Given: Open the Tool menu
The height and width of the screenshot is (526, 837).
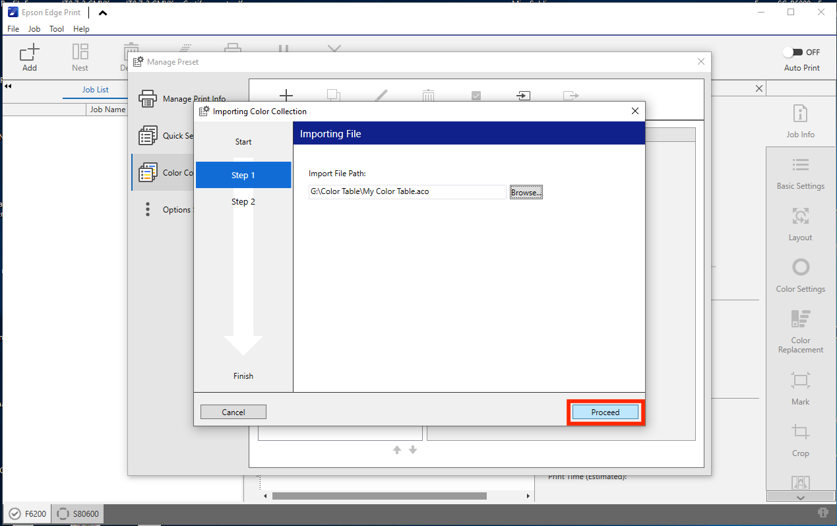Looking at the screenshot, I should [x=57, y=29].
